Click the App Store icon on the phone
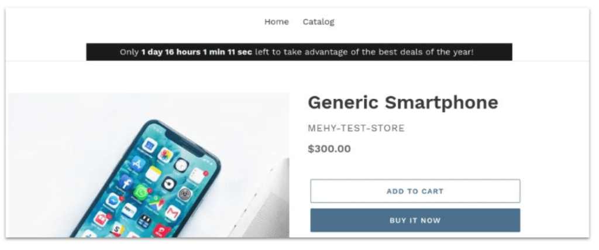 139,163
